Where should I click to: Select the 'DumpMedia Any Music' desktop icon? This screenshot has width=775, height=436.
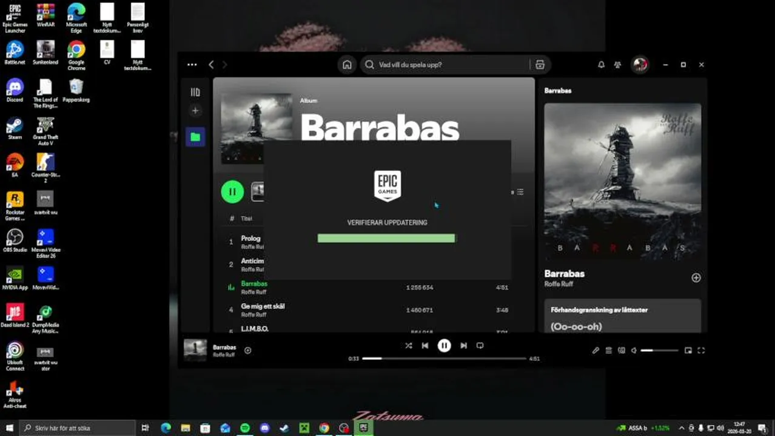point(45,319)
